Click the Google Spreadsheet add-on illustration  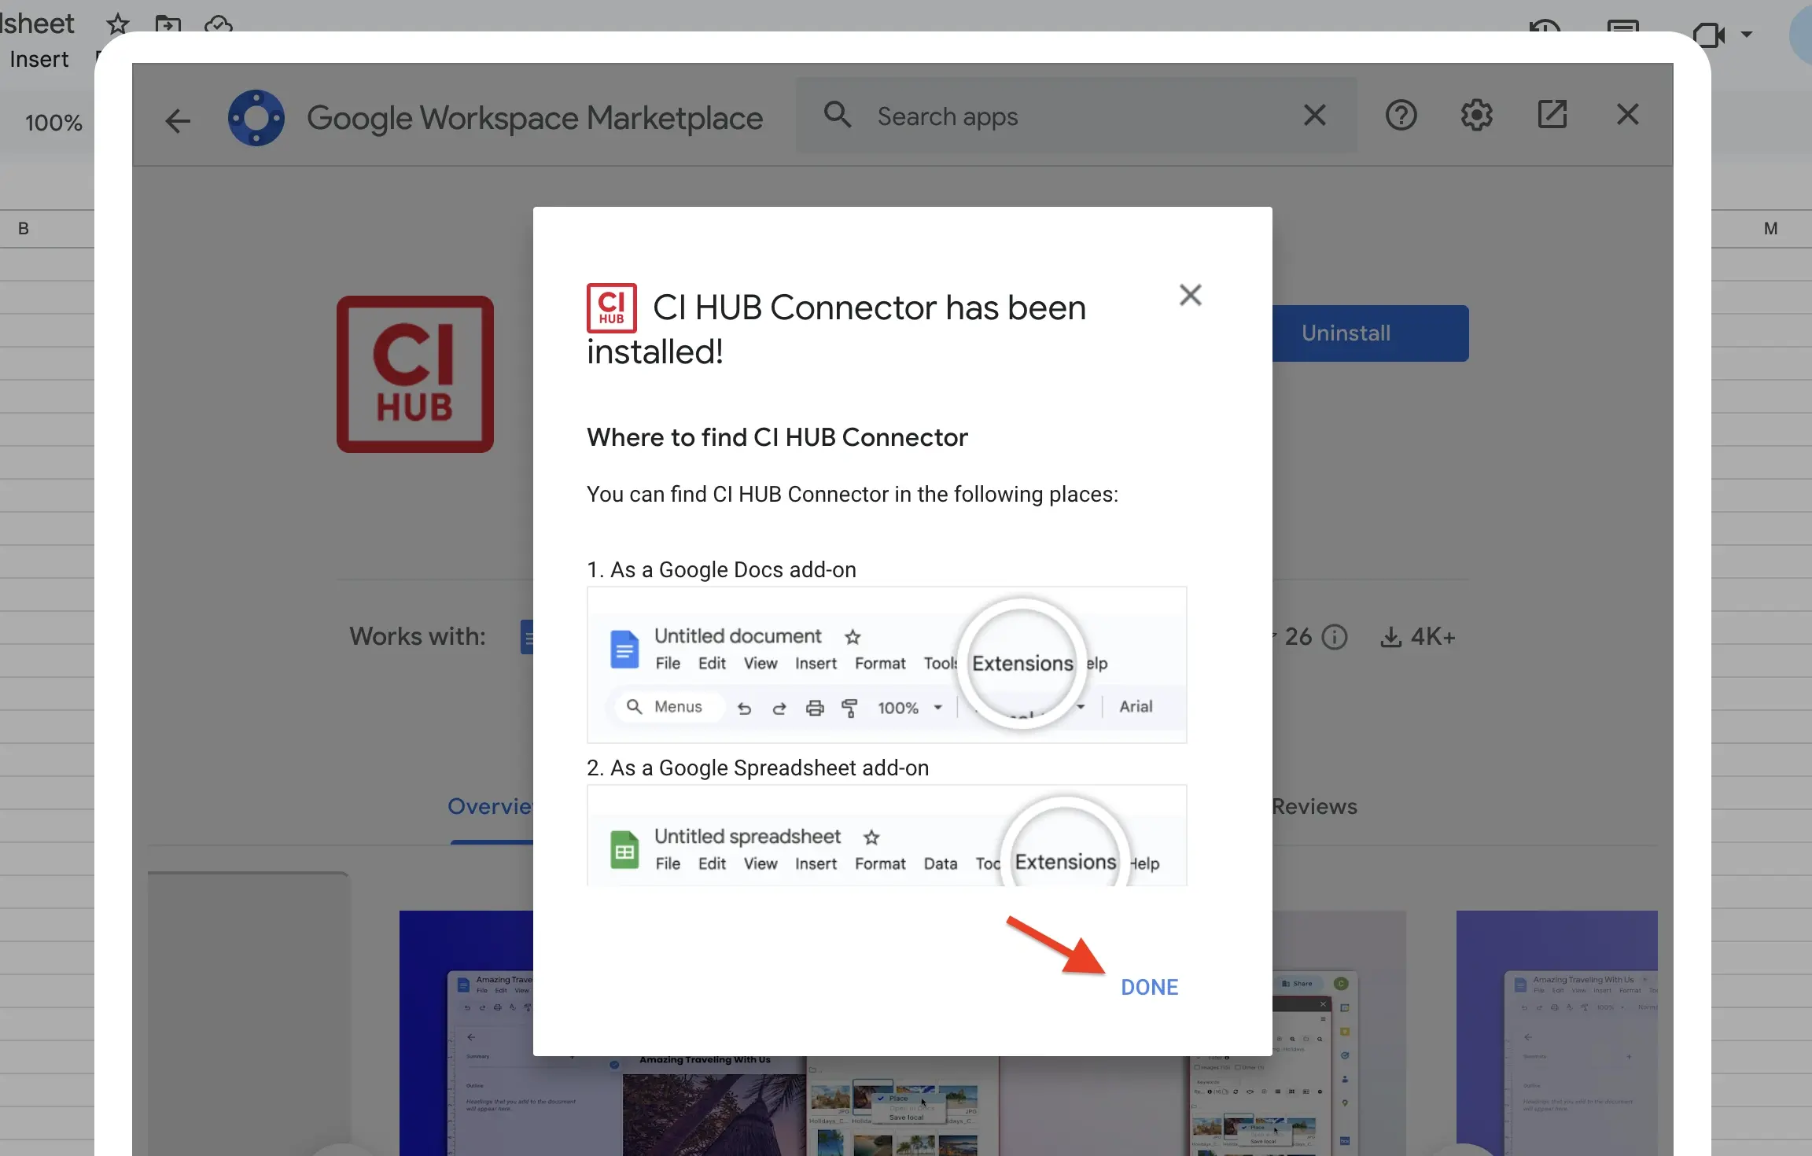(x=886, y=835)
